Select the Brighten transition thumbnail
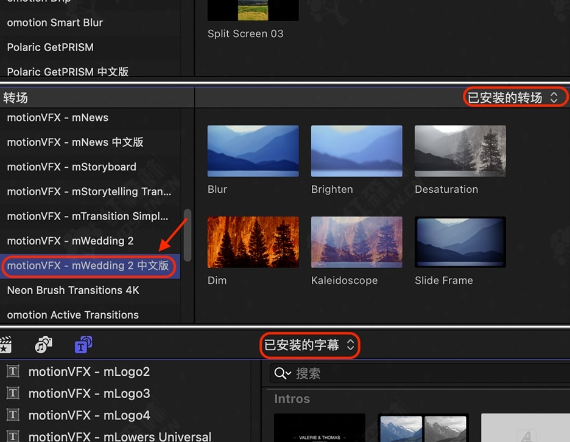 pos(357,151)
